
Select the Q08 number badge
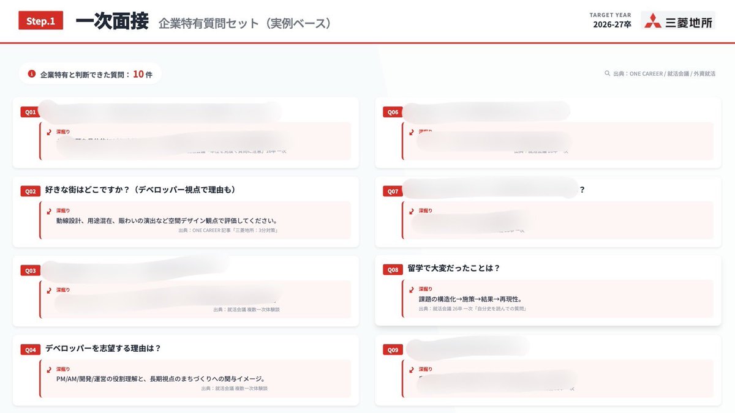(393, 270)
